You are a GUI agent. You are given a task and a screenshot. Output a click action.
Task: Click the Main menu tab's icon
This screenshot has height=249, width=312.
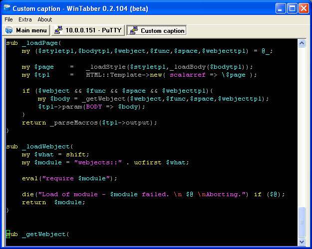pos(9,30)
